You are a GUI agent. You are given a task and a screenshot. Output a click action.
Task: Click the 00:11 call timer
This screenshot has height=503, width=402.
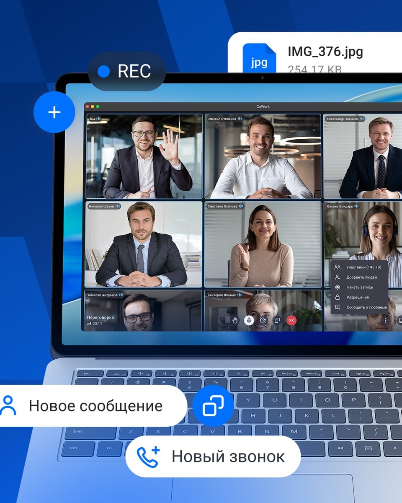point(97,323)
